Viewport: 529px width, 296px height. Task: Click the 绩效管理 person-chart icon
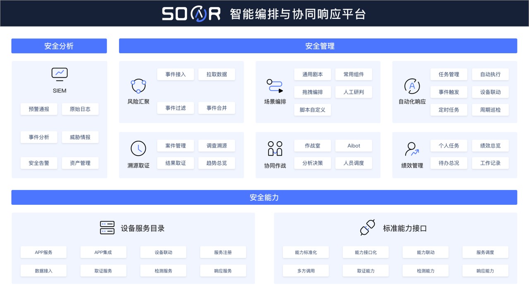pos(412,149)
